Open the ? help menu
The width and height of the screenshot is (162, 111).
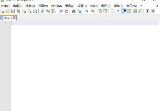pyautogui.click(x=141, y=6)
